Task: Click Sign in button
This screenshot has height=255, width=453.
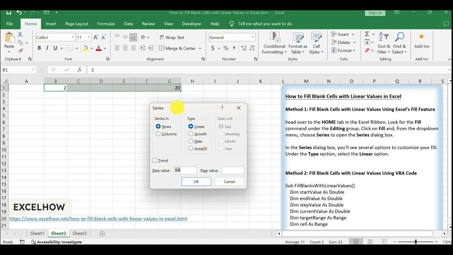Action: [375, 12]
